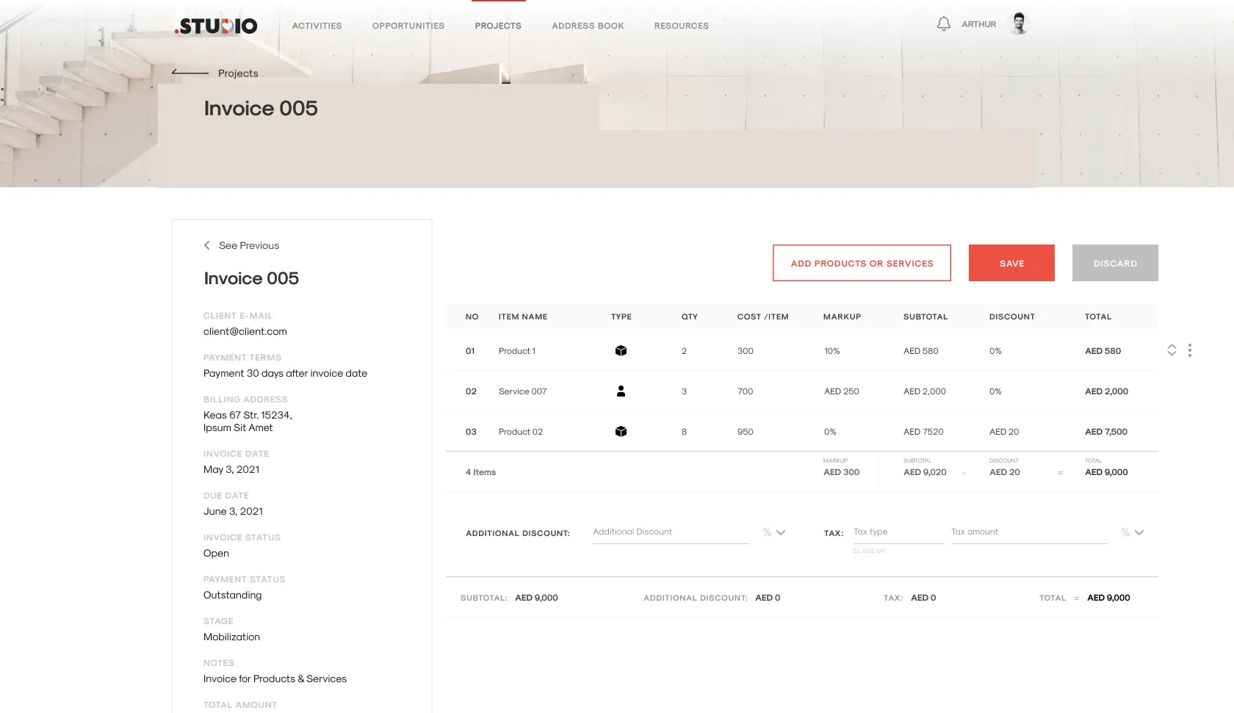The image size is (1234, 713).
Task: Click the Tax type input field
Action: [x=896, y=532]
